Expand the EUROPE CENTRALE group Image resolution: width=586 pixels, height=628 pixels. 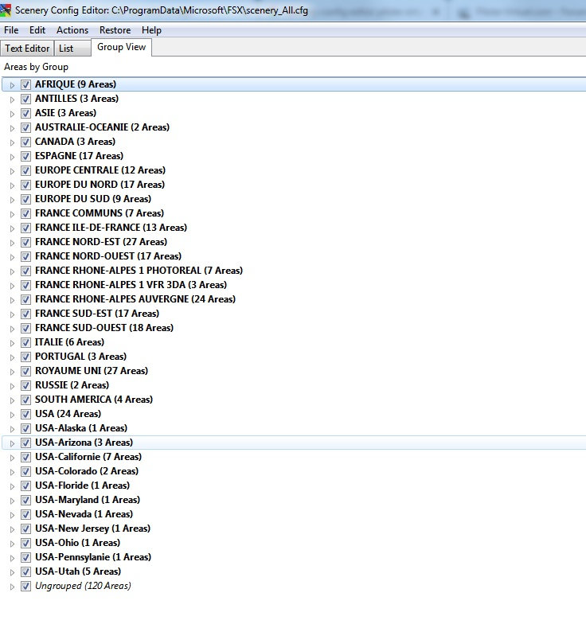(12, 171)
